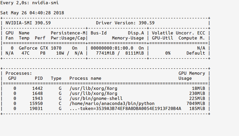This screenshot has height=136, width=239.
Task: Click the bus id '00000000:01:00.0'
Action: (112, 48)
